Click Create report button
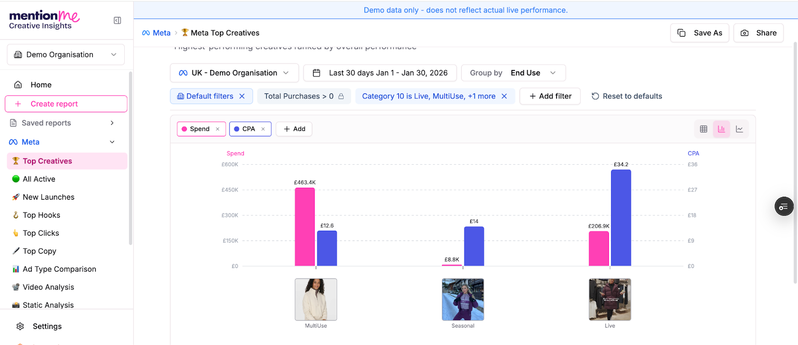Screen dimensions: 798x345 (x=66, y=104)
